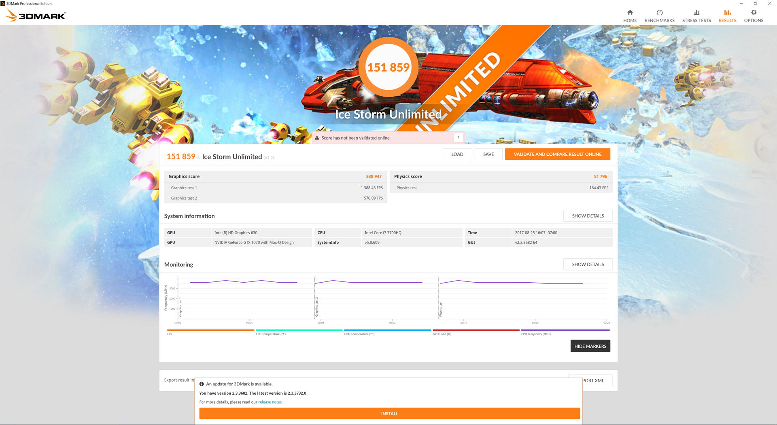Click the question mark help icon
Image resolution: width=777 pixels, height=425 pixels.
(459, 138)
